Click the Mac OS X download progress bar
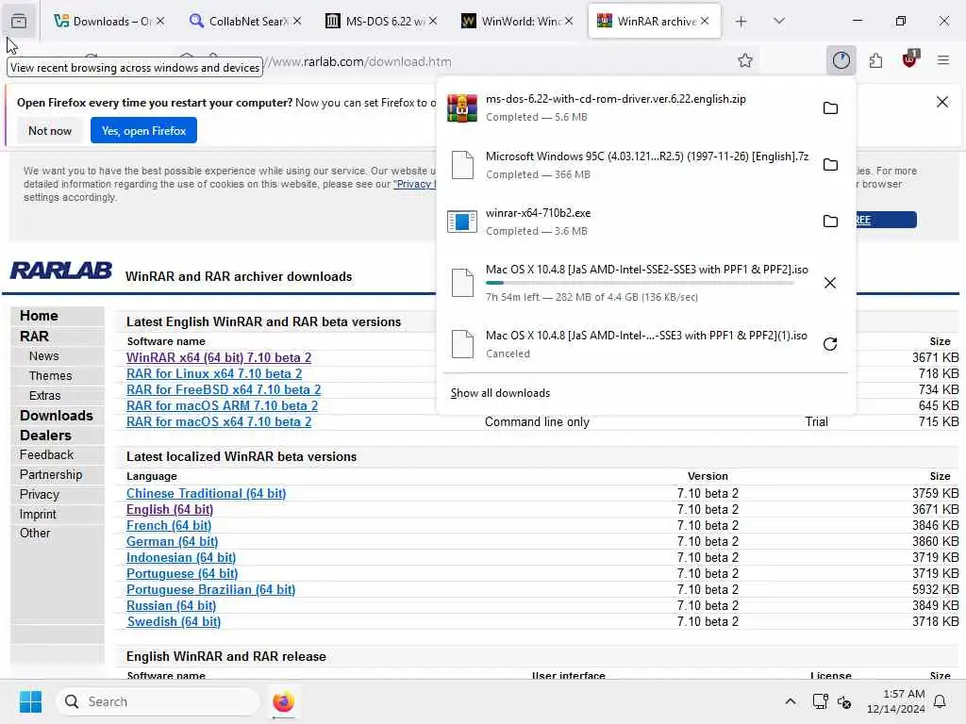 pos(640,283)
